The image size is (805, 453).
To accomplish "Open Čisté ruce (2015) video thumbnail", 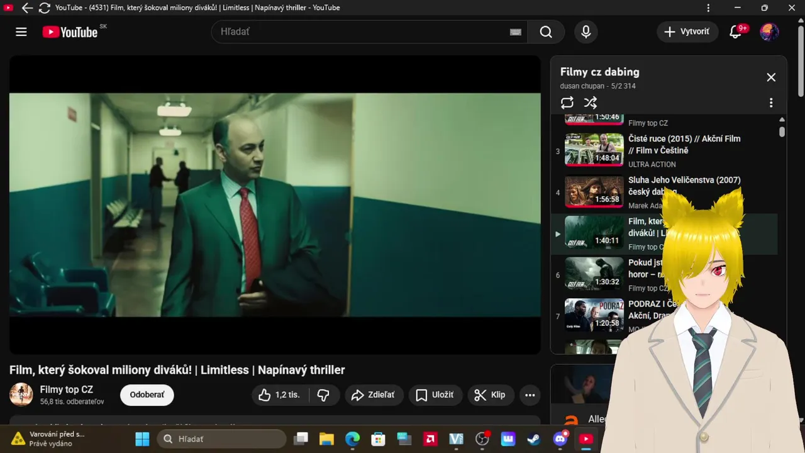I will (x=594, y=149).
